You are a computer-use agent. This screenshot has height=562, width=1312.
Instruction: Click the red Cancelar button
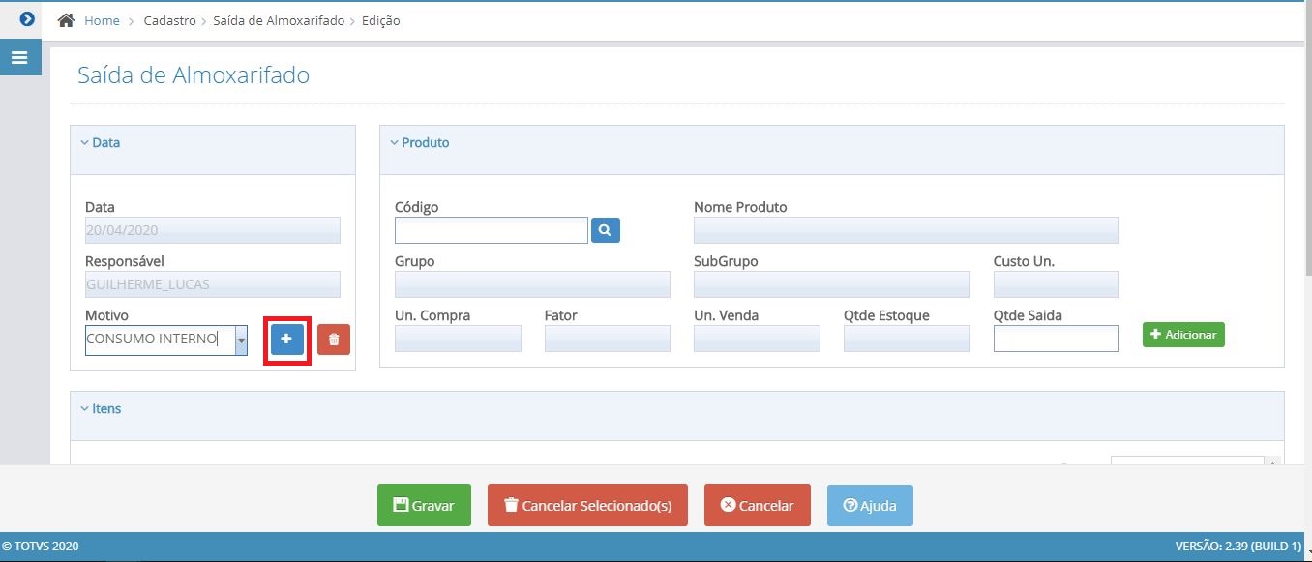click(758, 505)
